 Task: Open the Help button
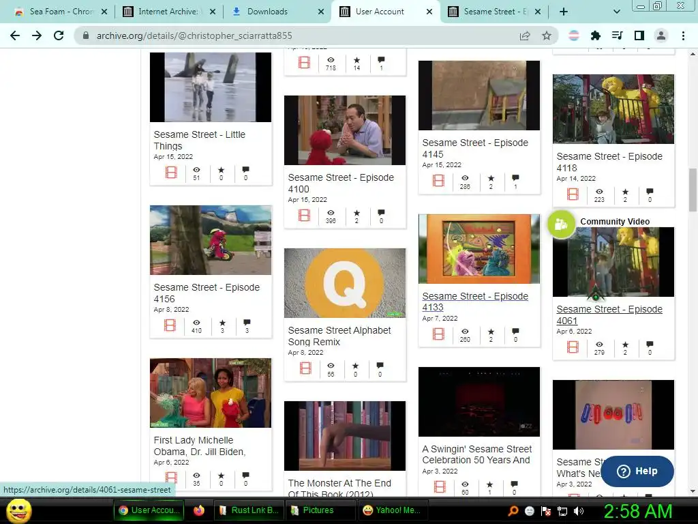[x=637, y=471]
